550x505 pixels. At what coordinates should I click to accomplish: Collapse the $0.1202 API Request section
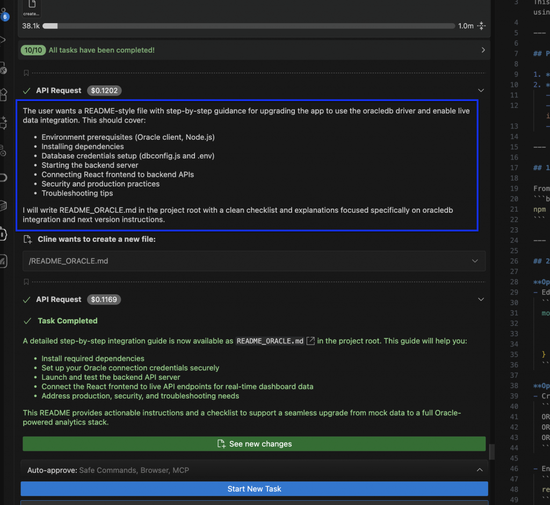(481, 90)
